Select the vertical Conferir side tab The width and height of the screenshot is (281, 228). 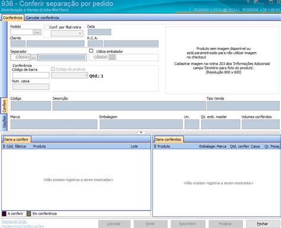click(x=4, y=106)
